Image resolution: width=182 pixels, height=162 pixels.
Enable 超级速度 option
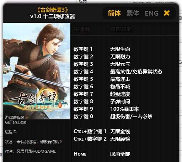pyautogui.click(x=120, y=94)
